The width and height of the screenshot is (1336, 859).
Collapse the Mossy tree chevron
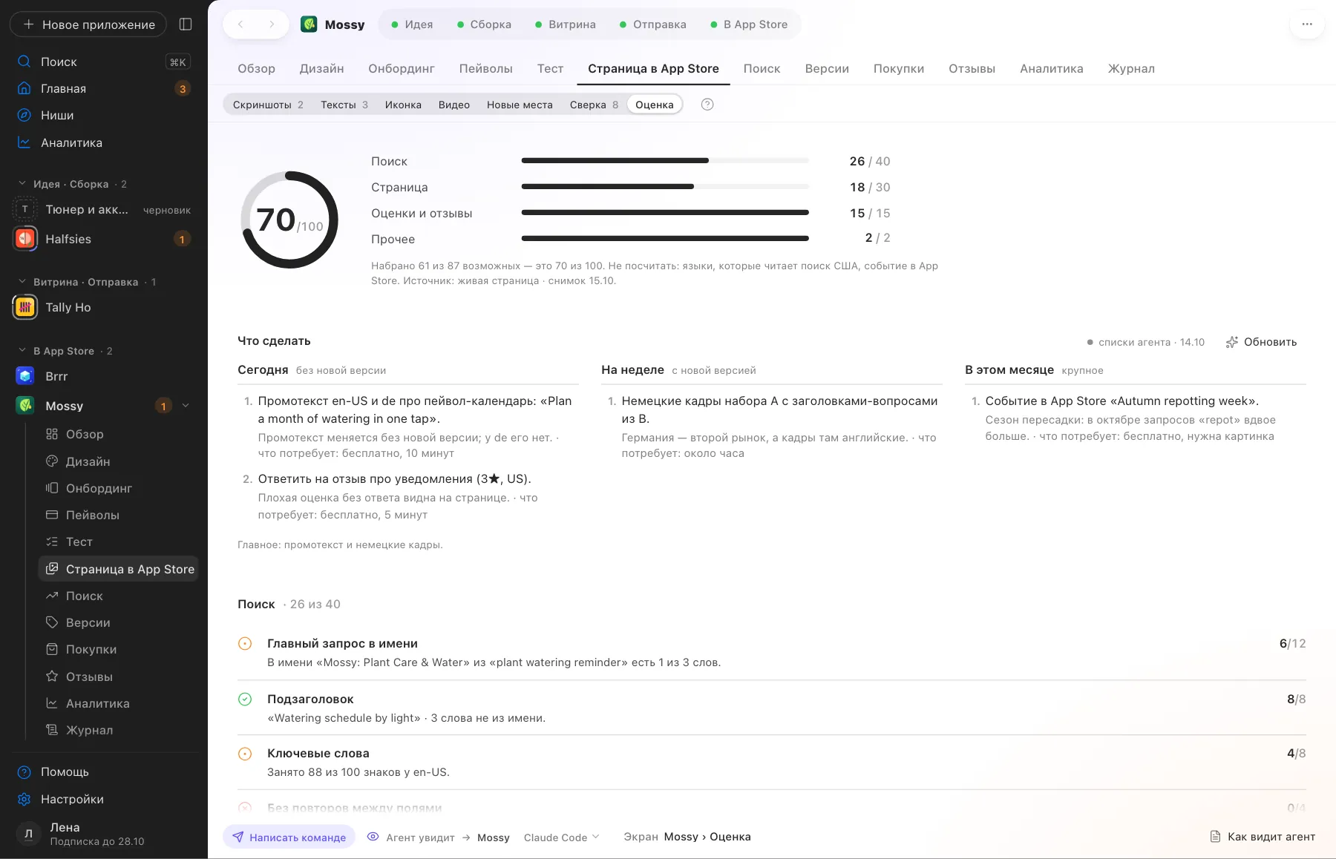[x=186, y=406]
